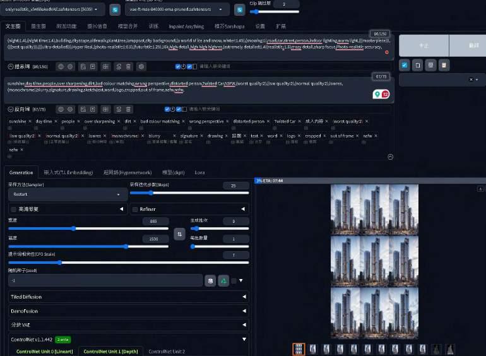Refresh the Stable Diffusion checkpoint list
Screen dimensions: 486x356
click(x=115, y=10)
